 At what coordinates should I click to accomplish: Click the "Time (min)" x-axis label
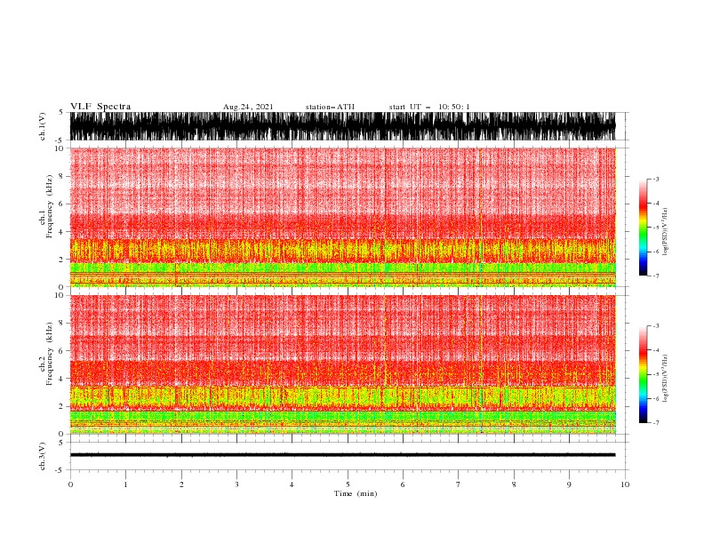click(x=356, y=493)
